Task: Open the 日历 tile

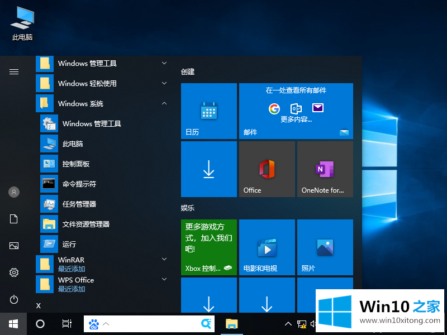Action: 209,111
